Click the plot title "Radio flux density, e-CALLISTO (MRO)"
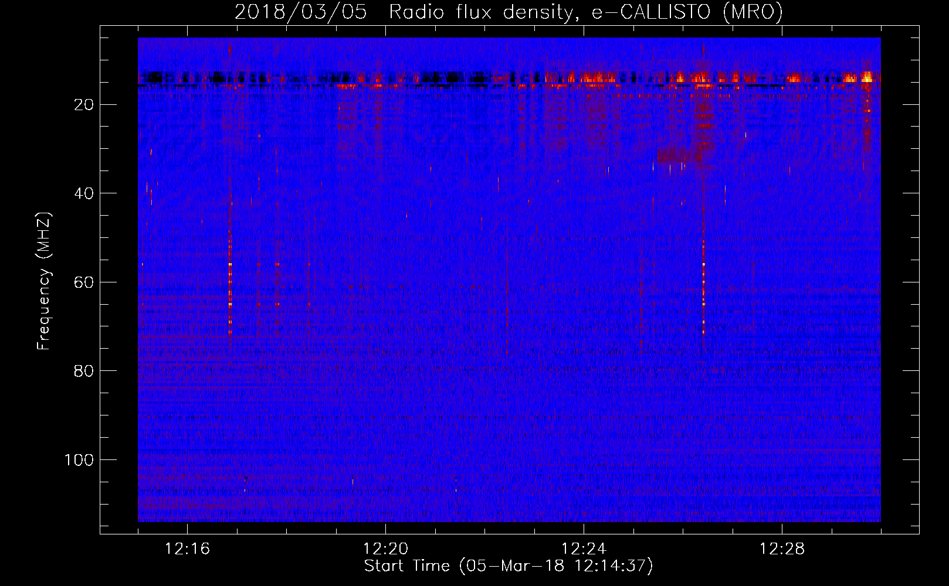 point(586,12)
